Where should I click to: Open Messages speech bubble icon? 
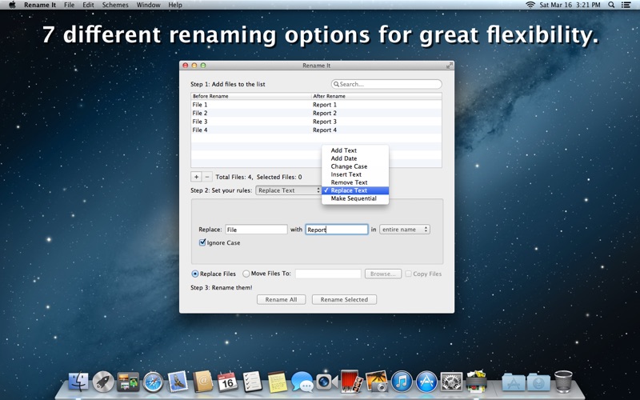302,382
